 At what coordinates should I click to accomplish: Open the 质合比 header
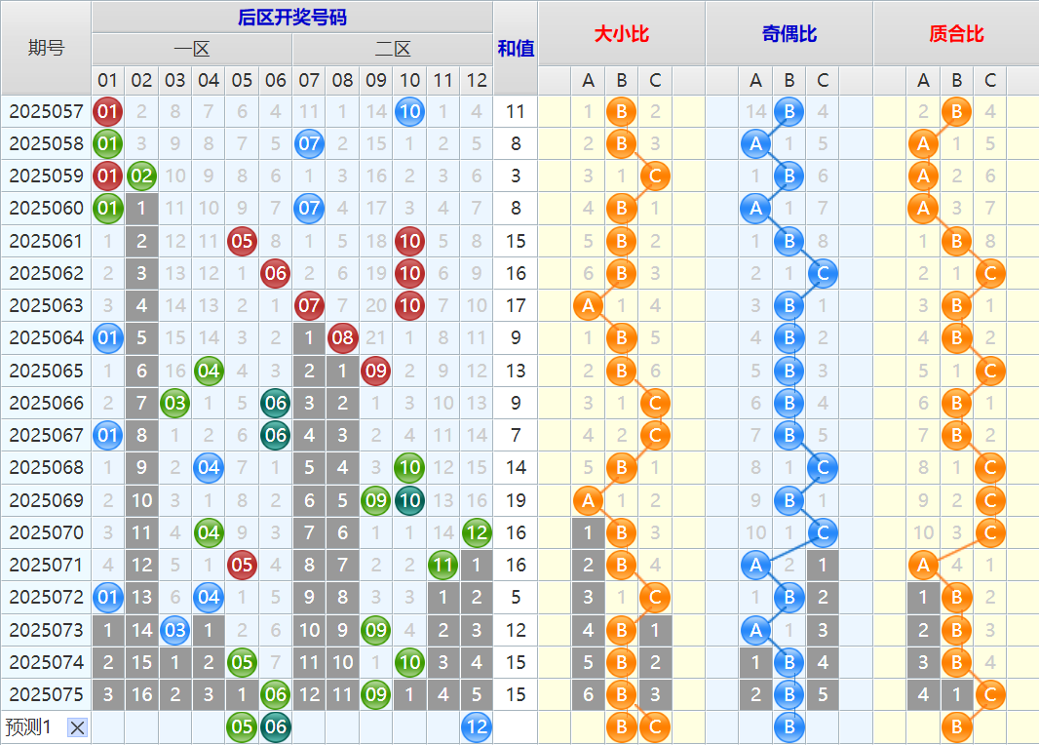tap(956, 33)
